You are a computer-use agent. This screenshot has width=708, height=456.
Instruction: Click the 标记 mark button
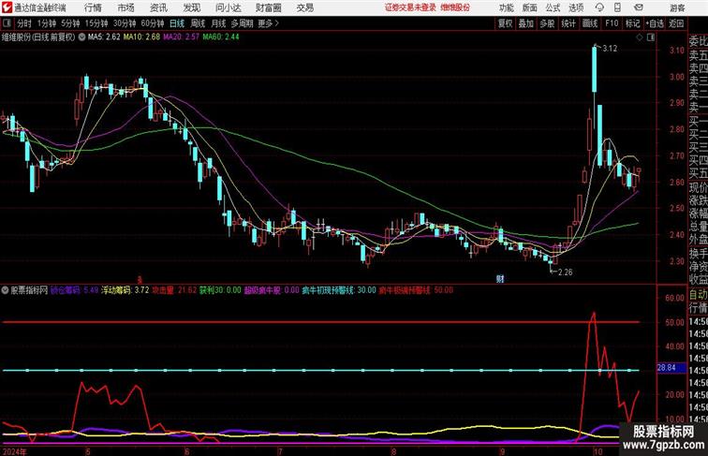[632, 23]
